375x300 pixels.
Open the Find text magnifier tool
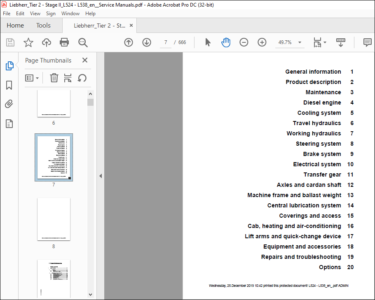[83, 42]
